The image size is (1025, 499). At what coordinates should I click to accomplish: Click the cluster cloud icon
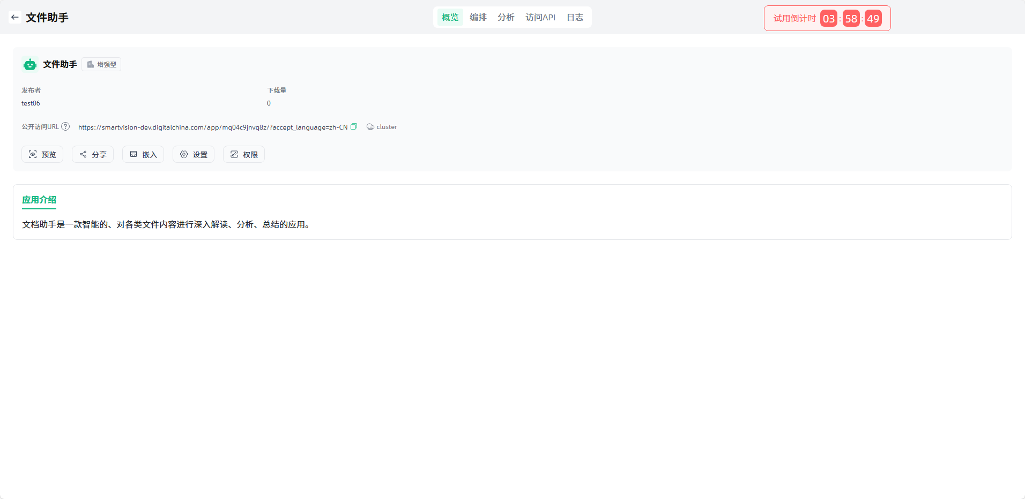pyautogui.click(x=370, y=127)
